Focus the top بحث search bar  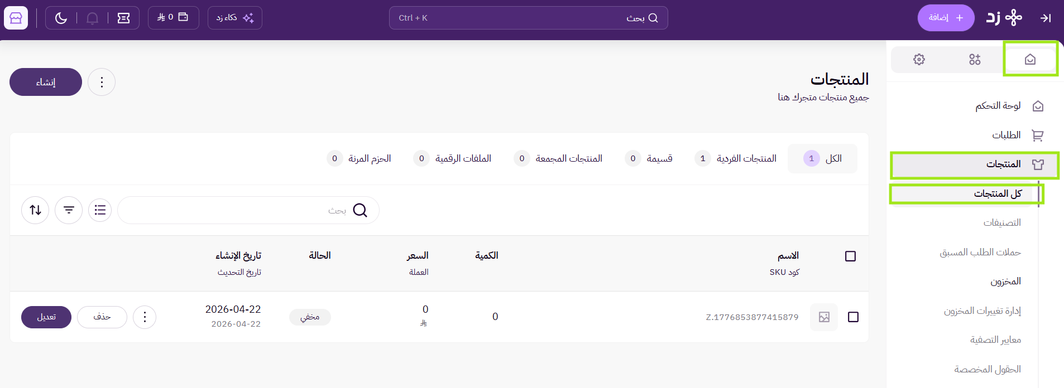pyautogui.click(x=528, y=18)
